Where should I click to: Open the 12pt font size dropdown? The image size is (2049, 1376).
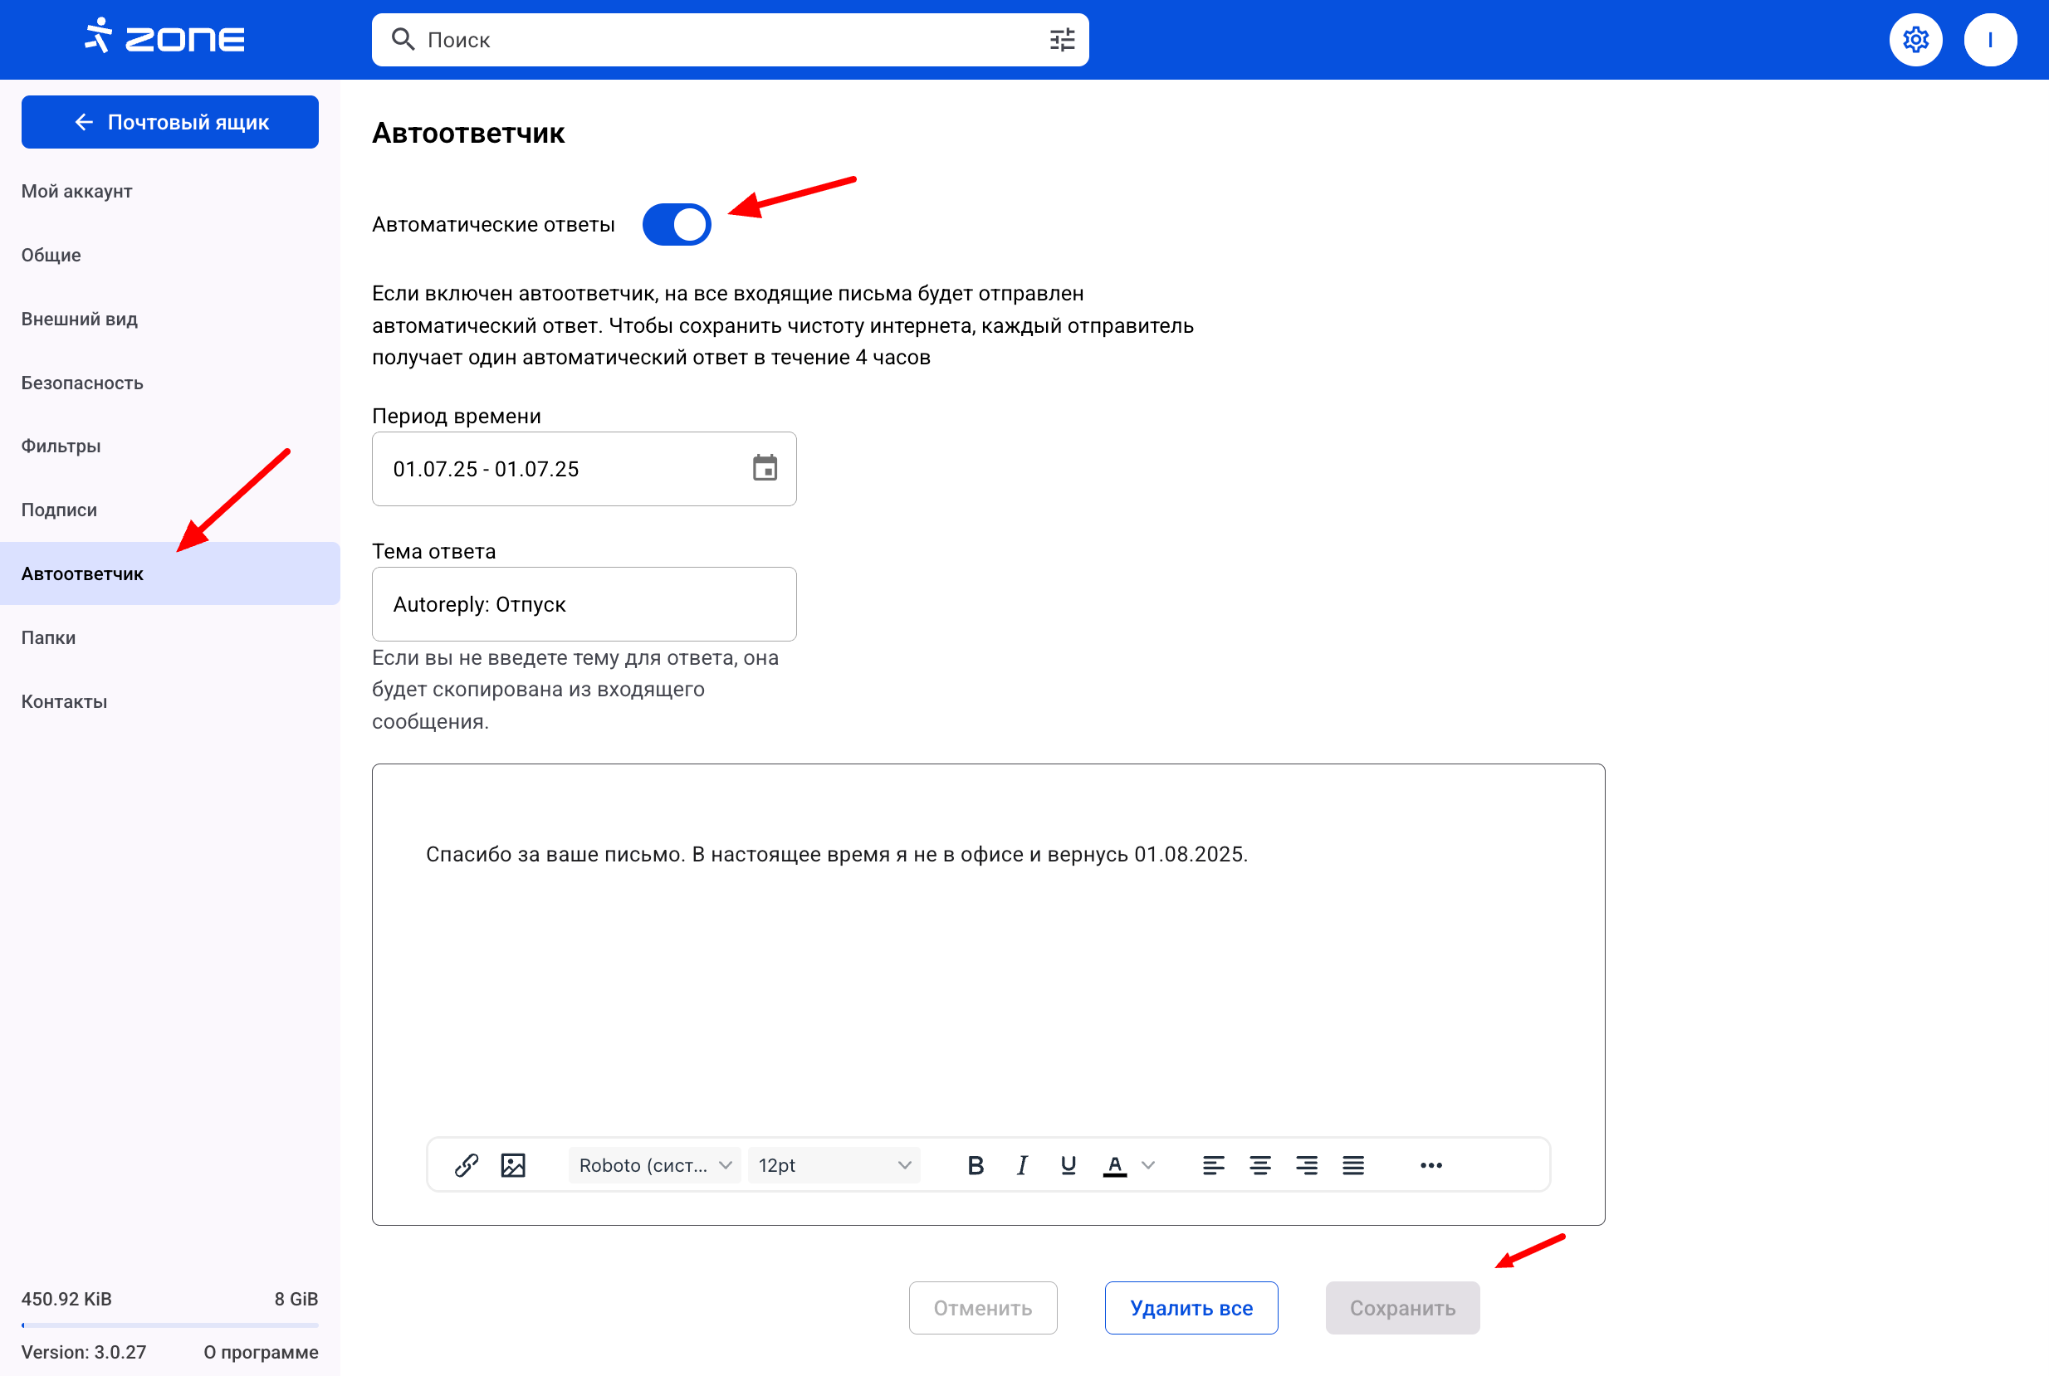pyautogui.click(x=833, y=1165)
